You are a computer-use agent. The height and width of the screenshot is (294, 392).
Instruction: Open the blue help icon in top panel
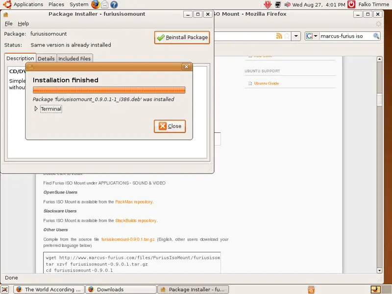pos(114,4)
